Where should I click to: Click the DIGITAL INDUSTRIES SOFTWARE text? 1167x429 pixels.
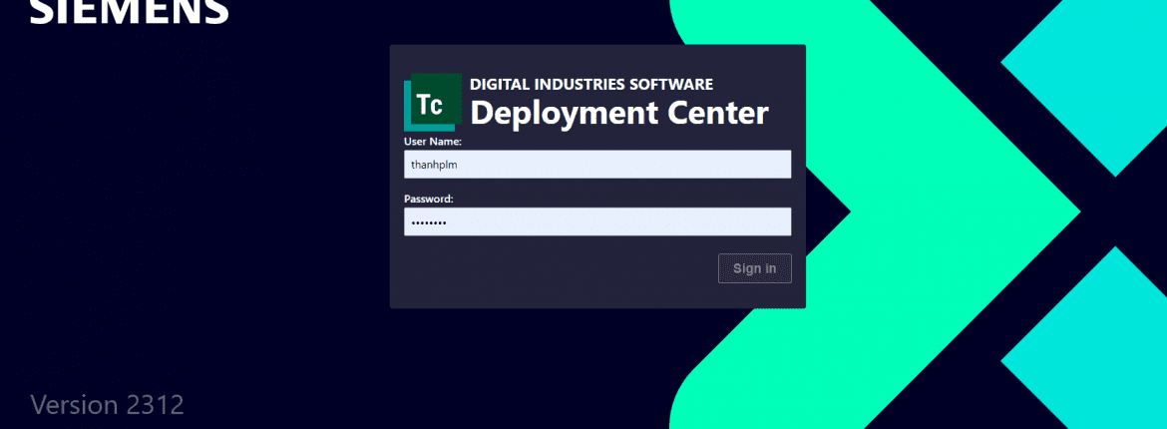pos(591,84)
